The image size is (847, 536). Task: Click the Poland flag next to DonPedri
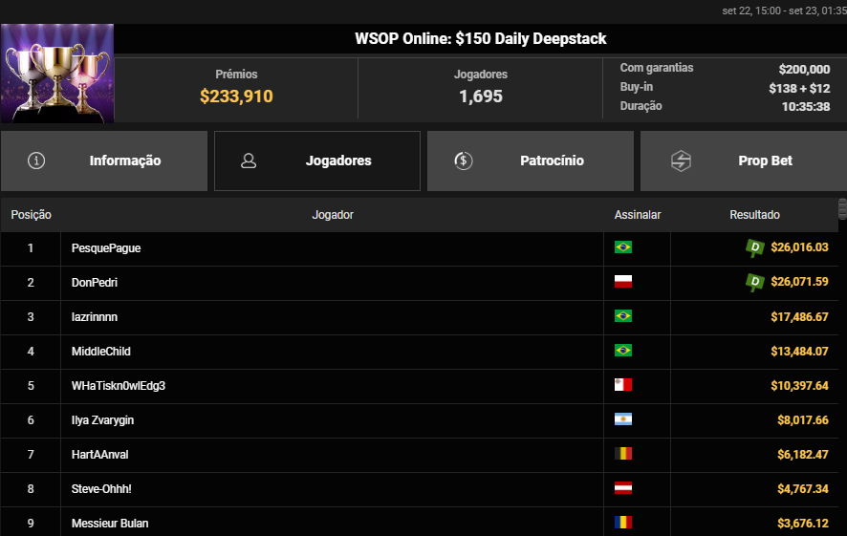tap(623, 282)
